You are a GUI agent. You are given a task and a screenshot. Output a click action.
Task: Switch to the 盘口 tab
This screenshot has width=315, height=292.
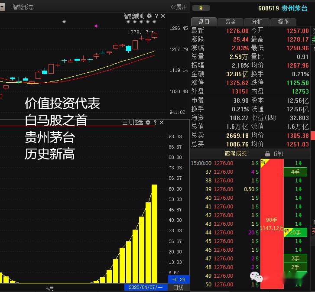204,22
